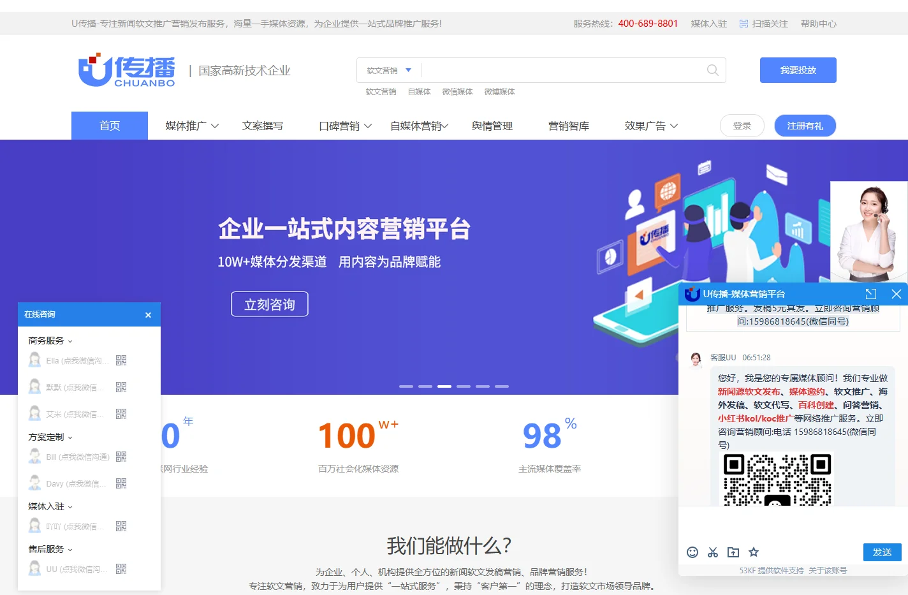Click the customer service agent photo

point(869,232)
